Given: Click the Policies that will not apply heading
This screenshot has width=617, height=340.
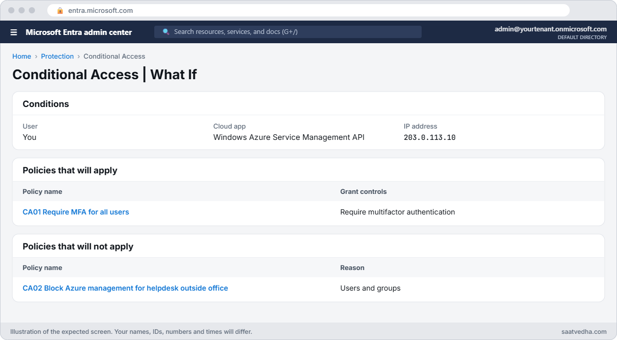Looking at the screenshot, I should point(78,246).
